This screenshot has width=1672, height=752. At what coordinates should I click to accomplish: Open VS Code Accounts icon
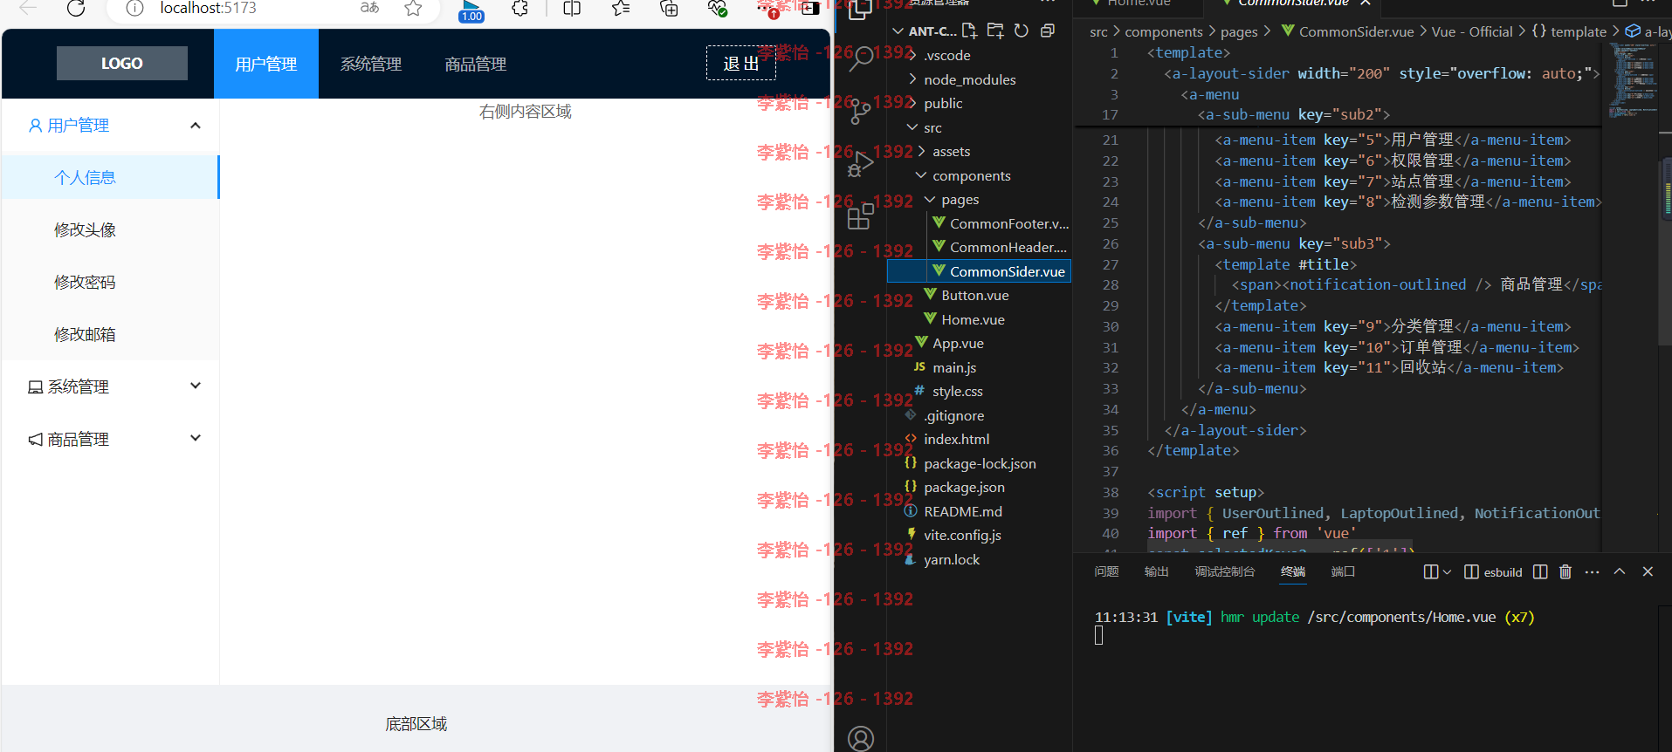pyautogui.click(x=860, y=738)
